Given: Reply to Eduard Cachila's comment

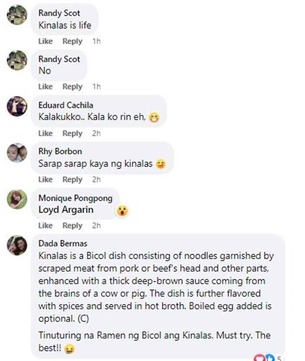Looking at the screenshot, I should coord(72,133).
